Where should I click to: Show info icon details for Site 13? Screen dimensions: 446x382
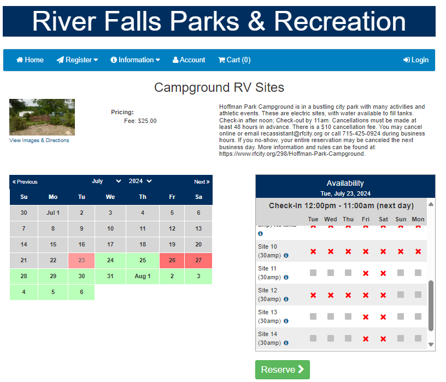(286, 321)
